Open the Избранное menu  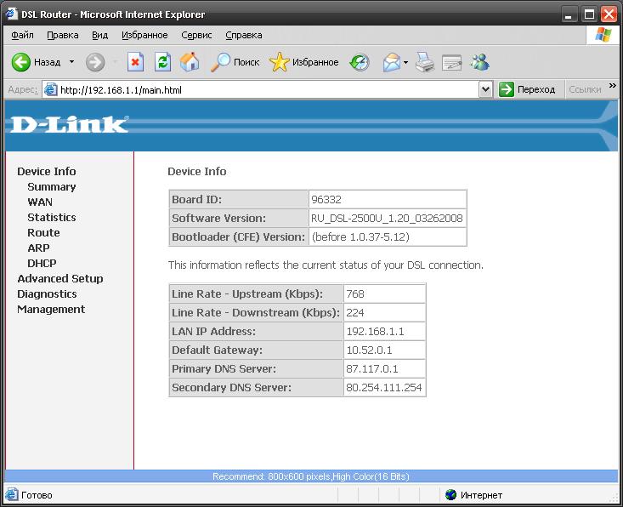144,35
